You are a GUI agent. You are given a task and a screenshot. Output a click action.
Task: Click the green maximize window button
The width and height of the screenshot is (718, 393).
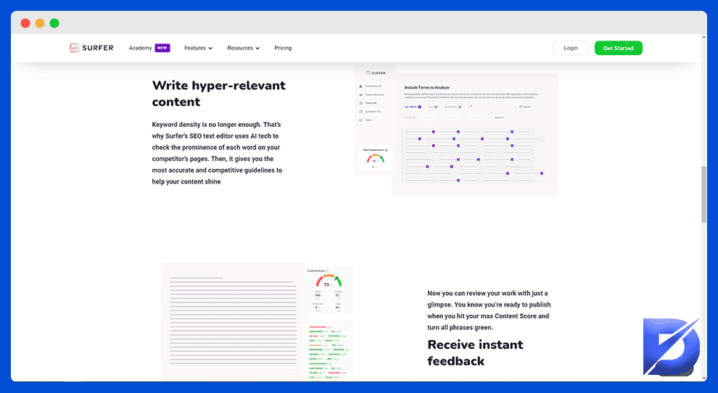click(x=54, y=23)
